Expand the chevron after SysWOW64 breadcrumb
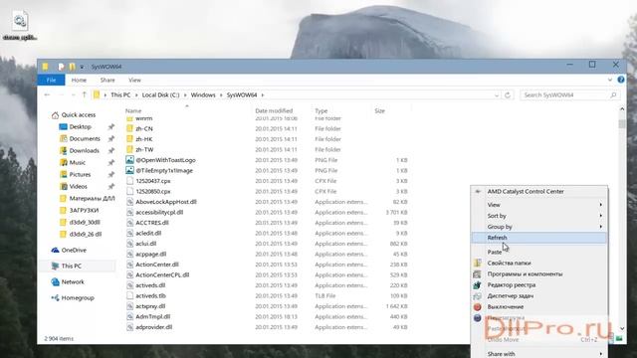637x358 pixels. pyautogui.click(x=263, y=95)
